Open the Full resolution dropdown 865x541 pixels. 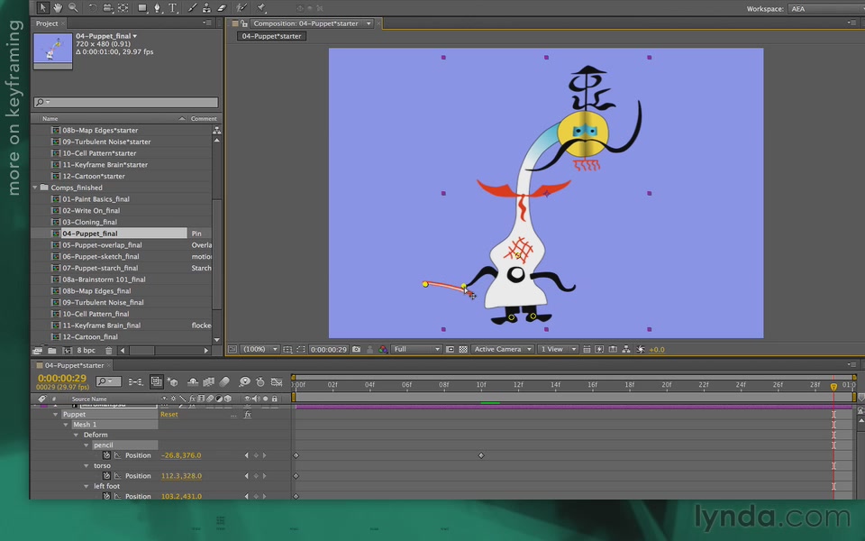pos(416,349)
